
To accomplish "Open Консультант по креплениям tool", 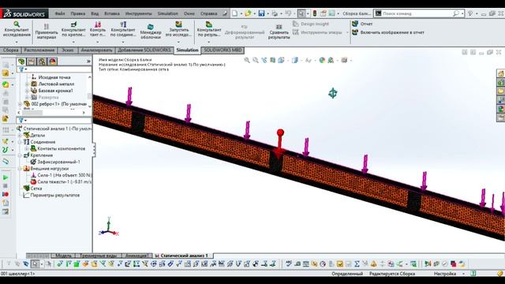I will coord(73,29).
